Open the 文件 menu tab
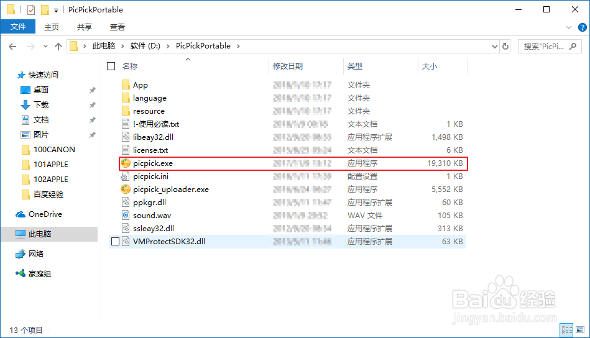The width and height of the screenshot is (590, 338). pyautogui.click(x=18, y=27)
